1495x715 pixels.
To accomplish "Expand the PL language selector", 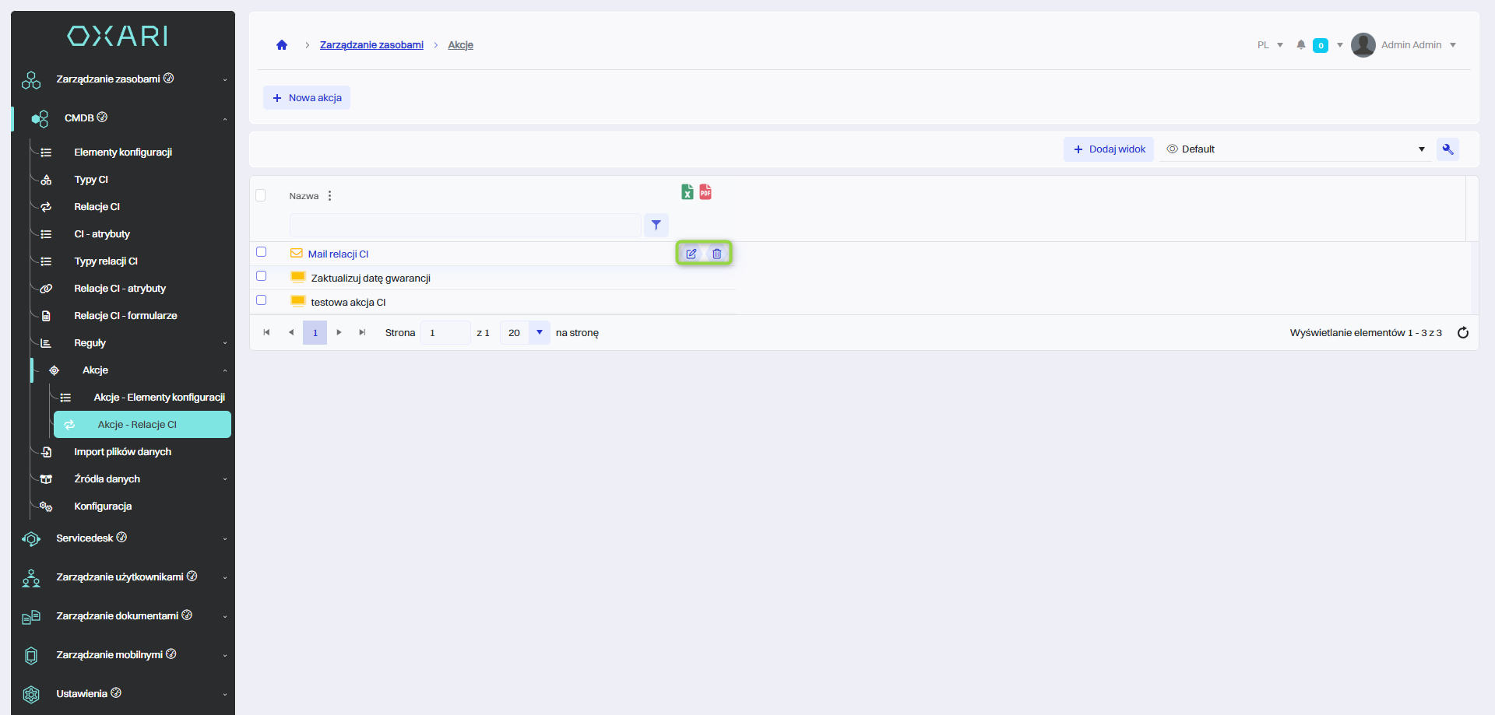I will coord(1270,45).
